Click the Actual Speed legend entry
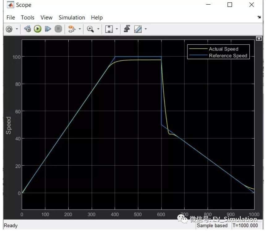Screen dimensions: 266x231 point(223,49)
